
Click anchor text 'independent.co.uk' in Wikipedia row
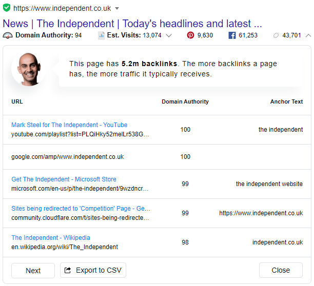tap(278, 242)
